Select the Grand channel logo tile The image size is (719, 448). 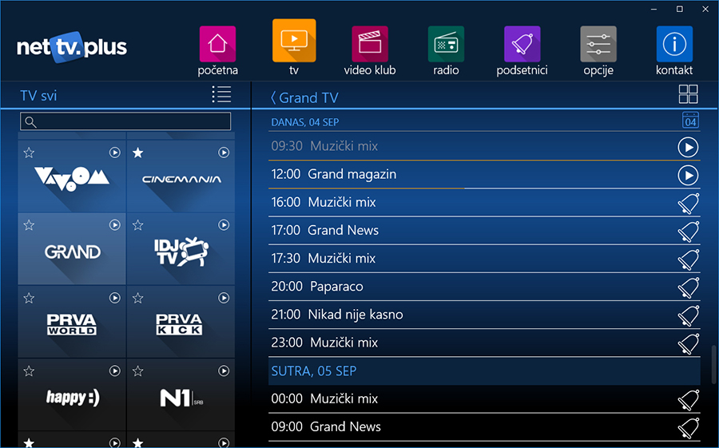tap(72, 249)
